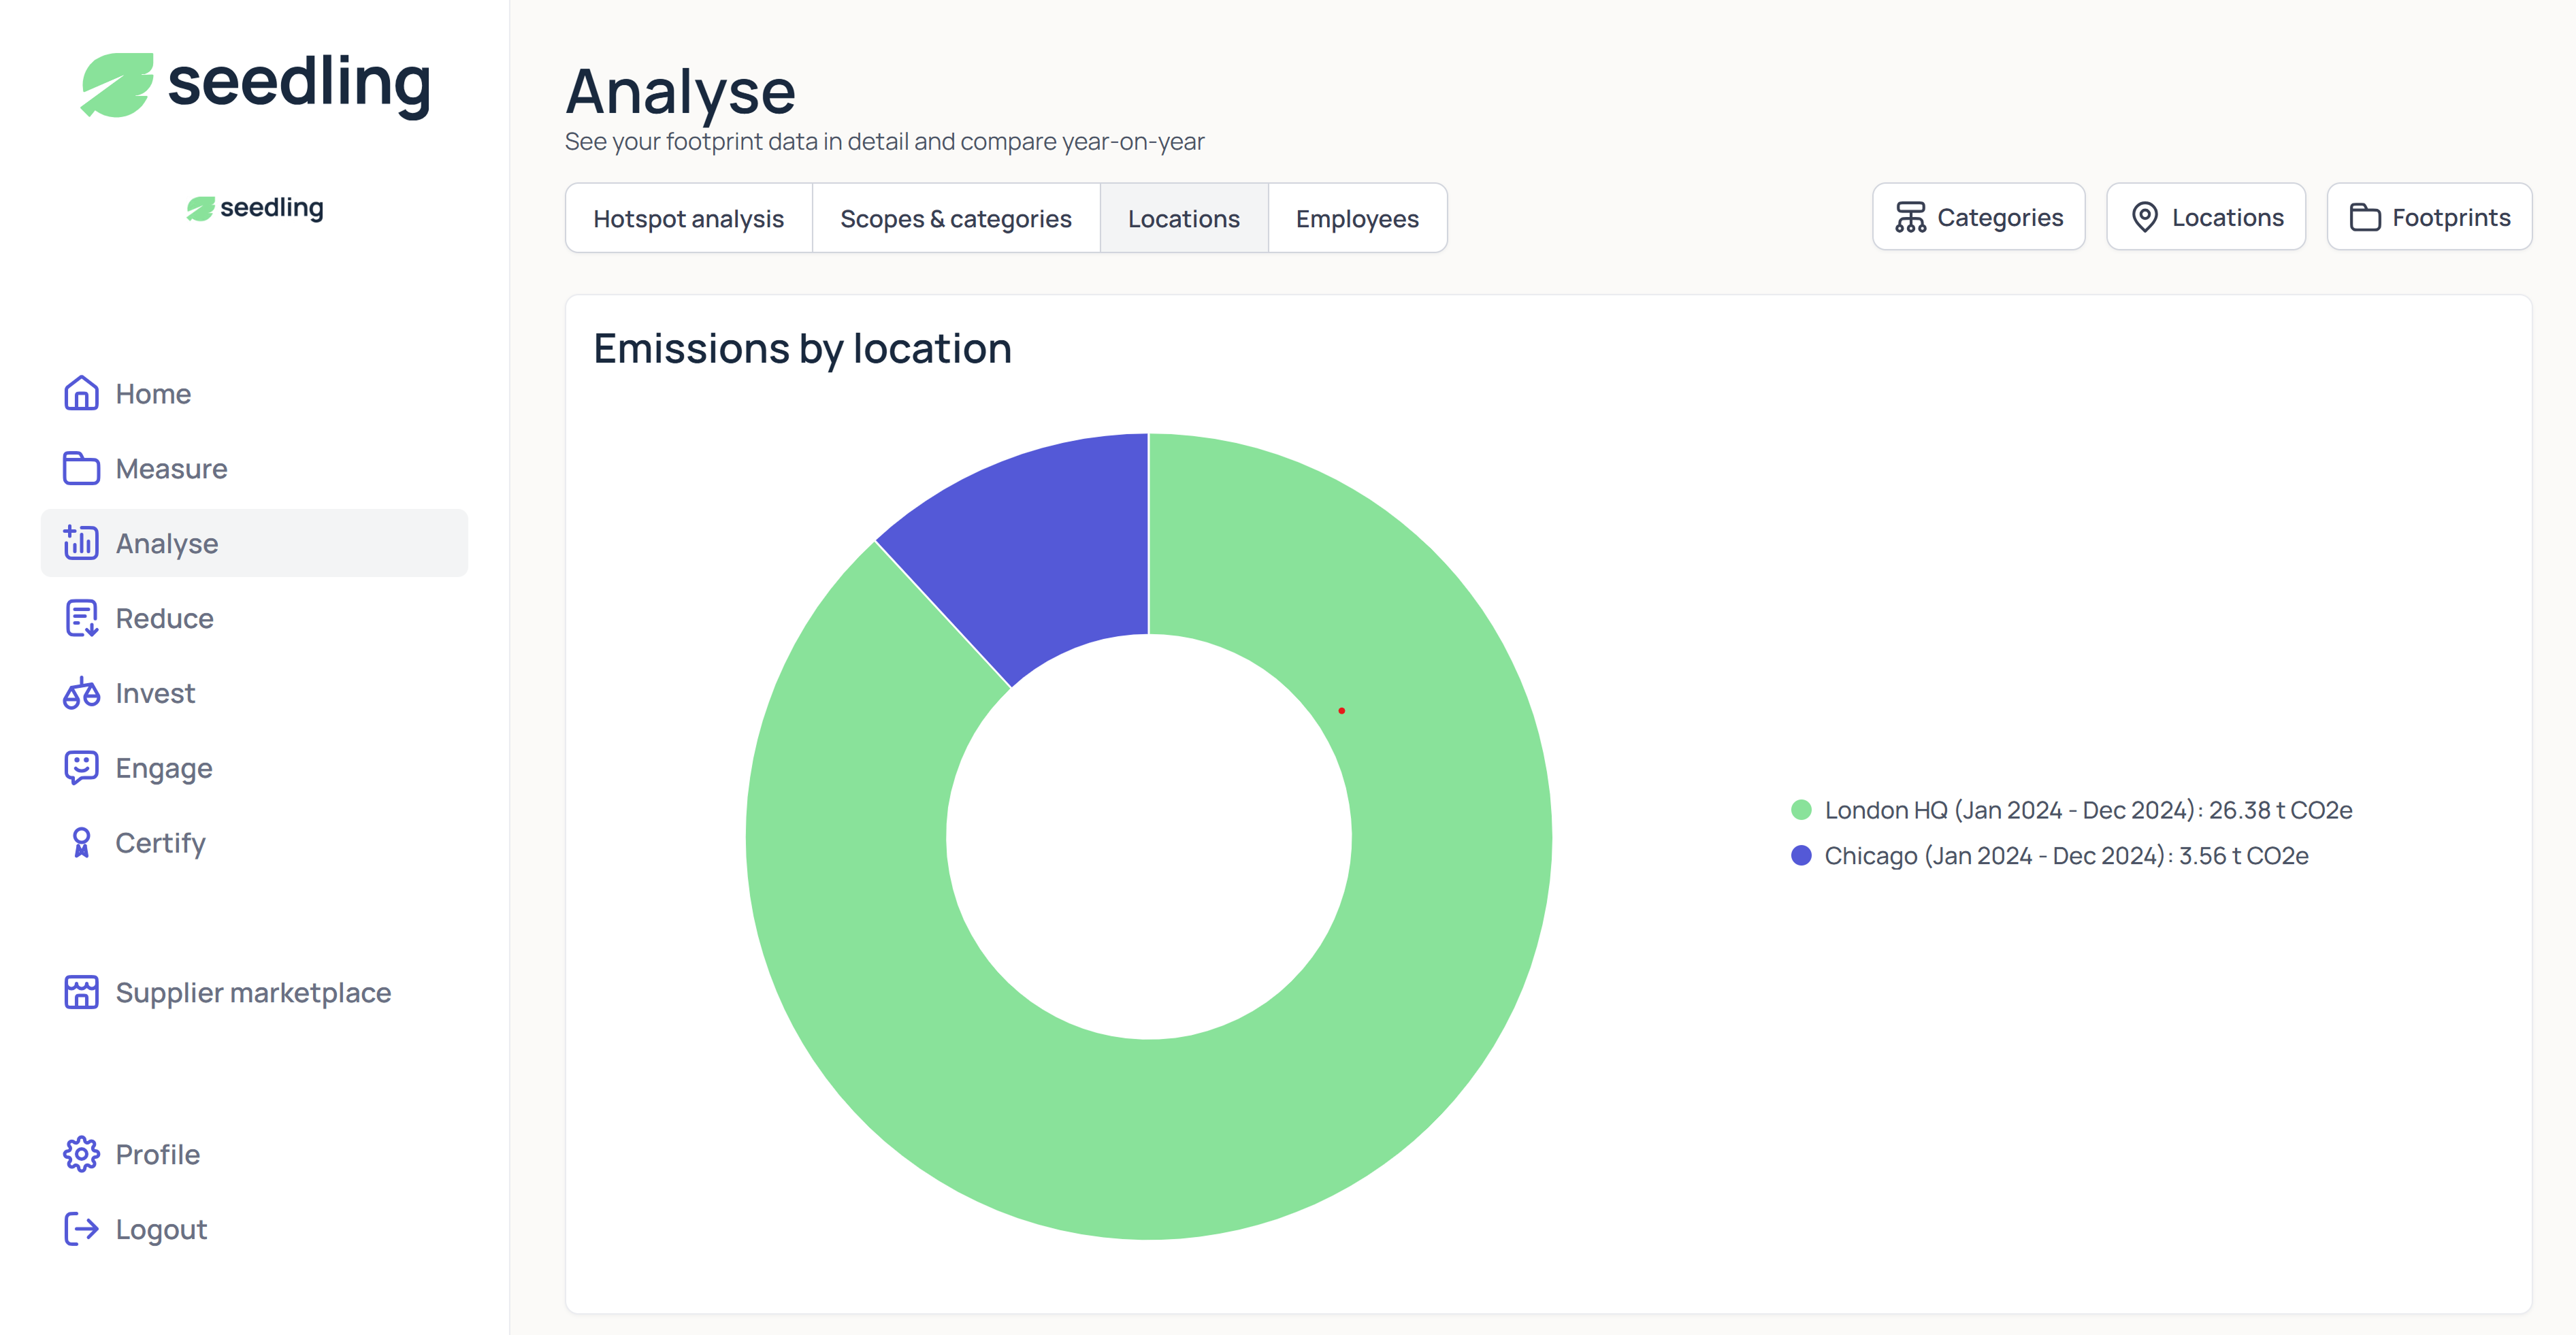Image resolution: width=2576 pixels, height=1335 pixels.
Task: Select the Employees tab
Action: pyautogui.click(x=1356, y=218)
